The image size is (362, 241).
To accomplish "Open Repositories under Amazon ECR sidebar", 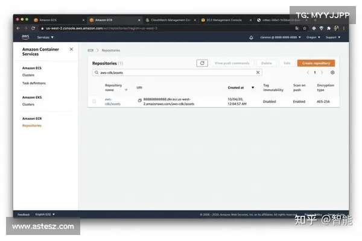I will 31,125.
